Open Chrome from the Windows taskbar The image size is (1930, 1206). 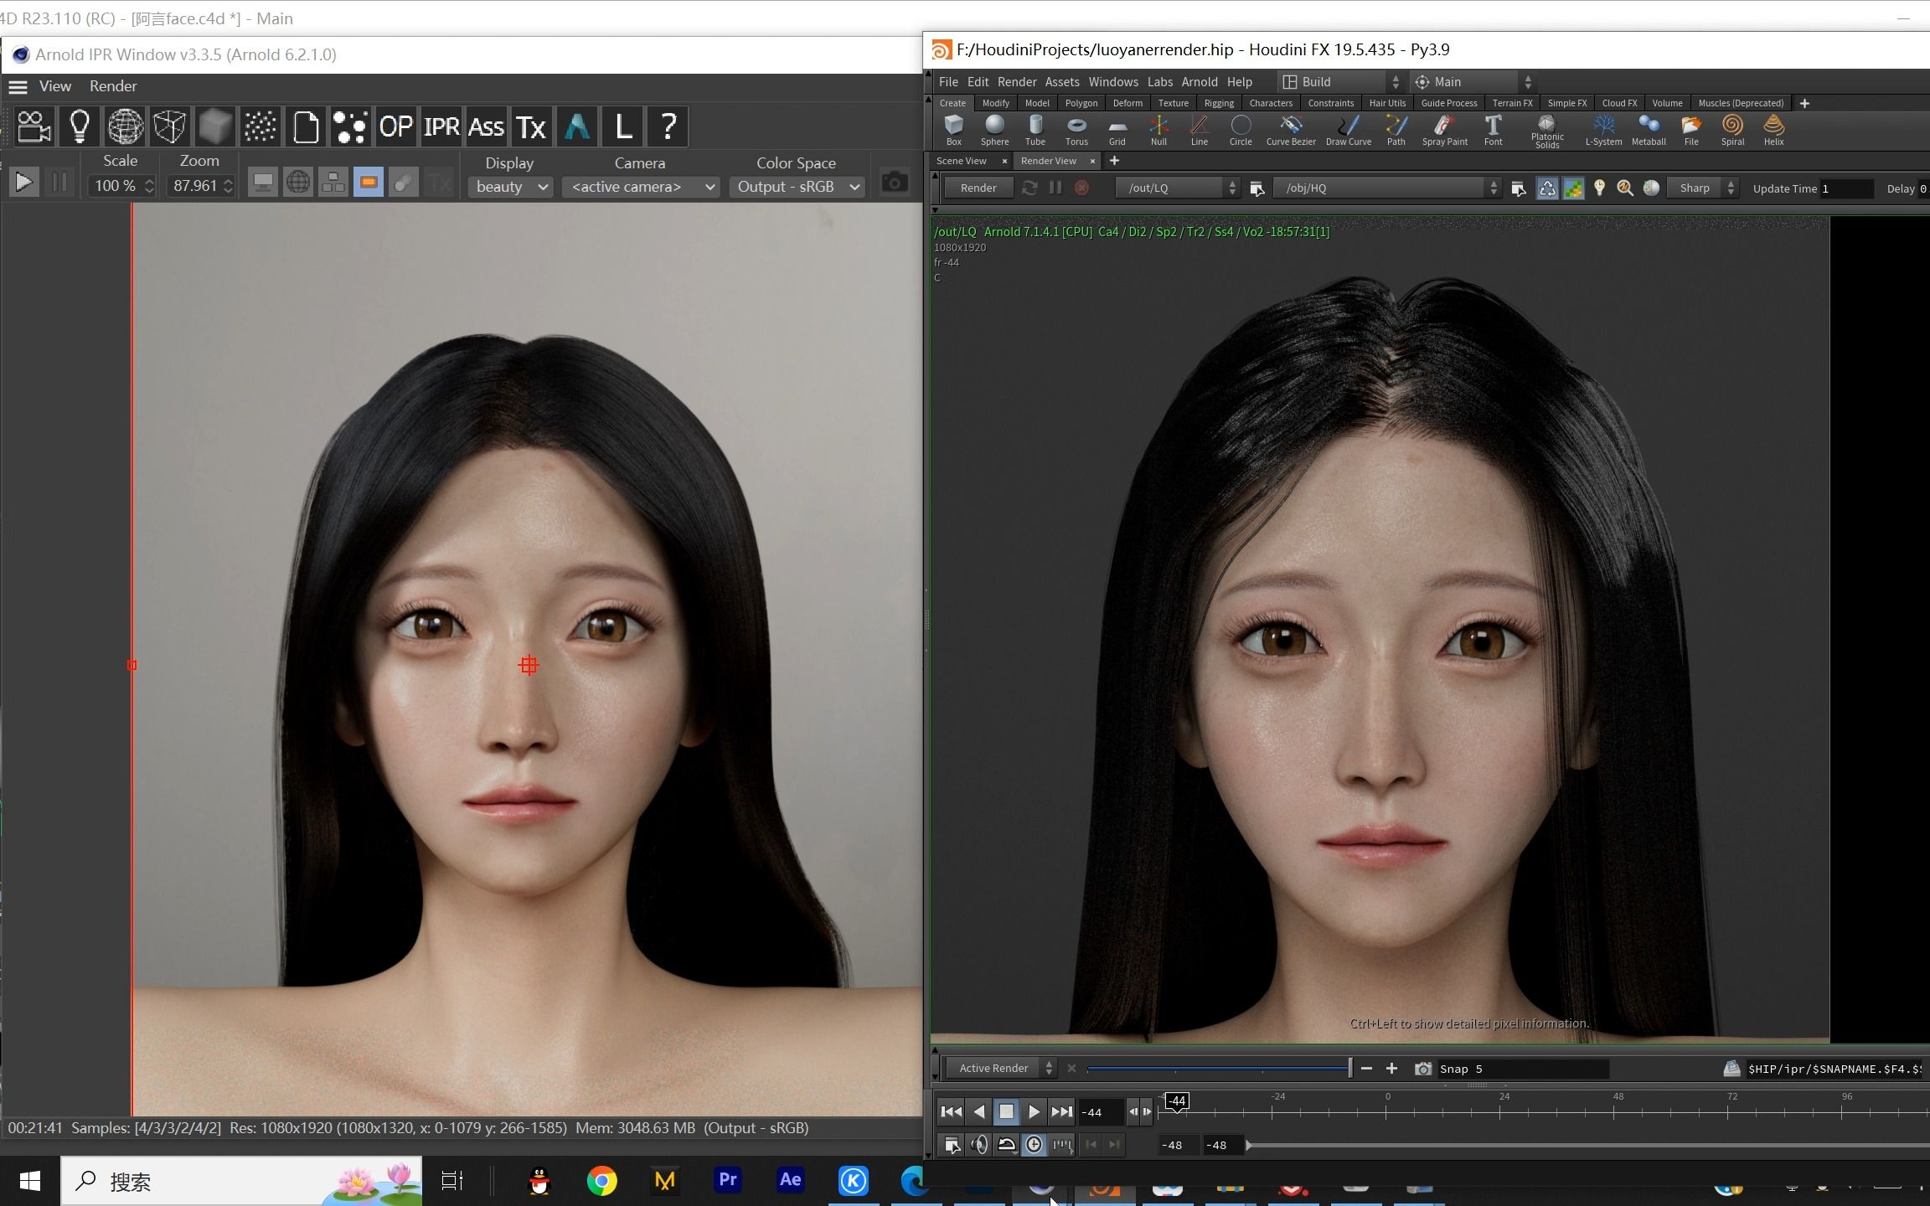pyautogui.click(x=601, y=1181)
